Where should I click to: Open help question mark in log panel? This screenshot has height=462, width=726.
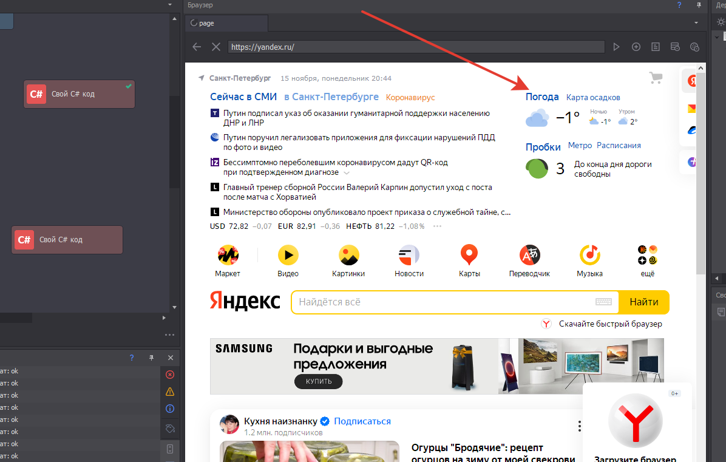pos(132,358)
